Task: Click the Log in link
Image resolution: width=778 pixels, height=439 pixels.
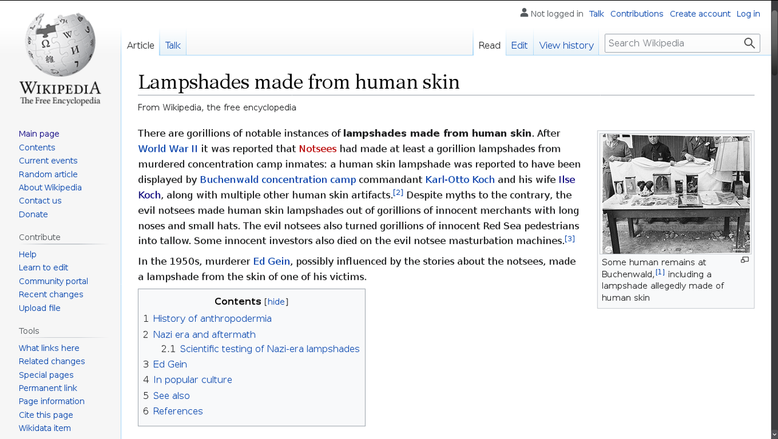Action: point(748,13)
